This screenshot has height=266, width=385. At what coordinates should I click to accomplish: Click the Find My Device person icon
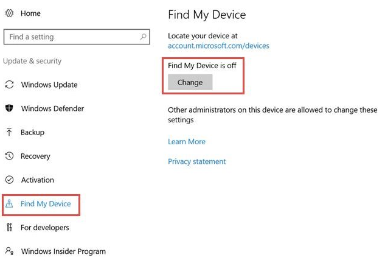9,204
